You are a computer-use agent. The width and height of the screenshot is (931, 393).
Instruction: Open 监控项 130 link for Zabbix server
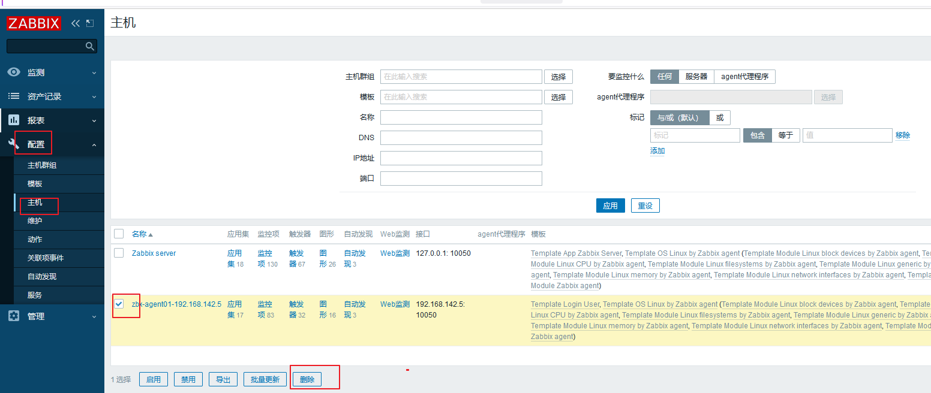[265, 259]
